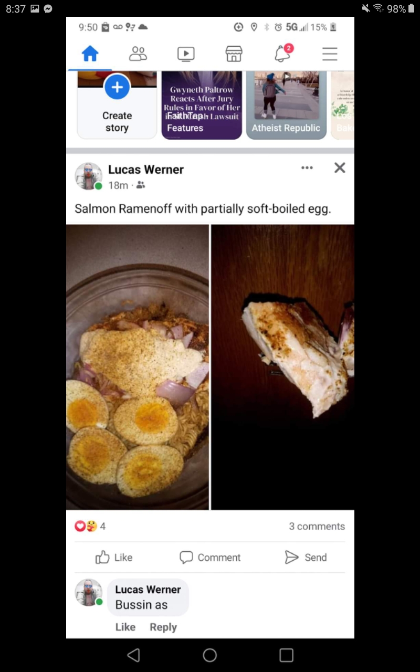Open the Marketplace storefront icon
The width and height of the screenshot is (420, 672).
234,54
